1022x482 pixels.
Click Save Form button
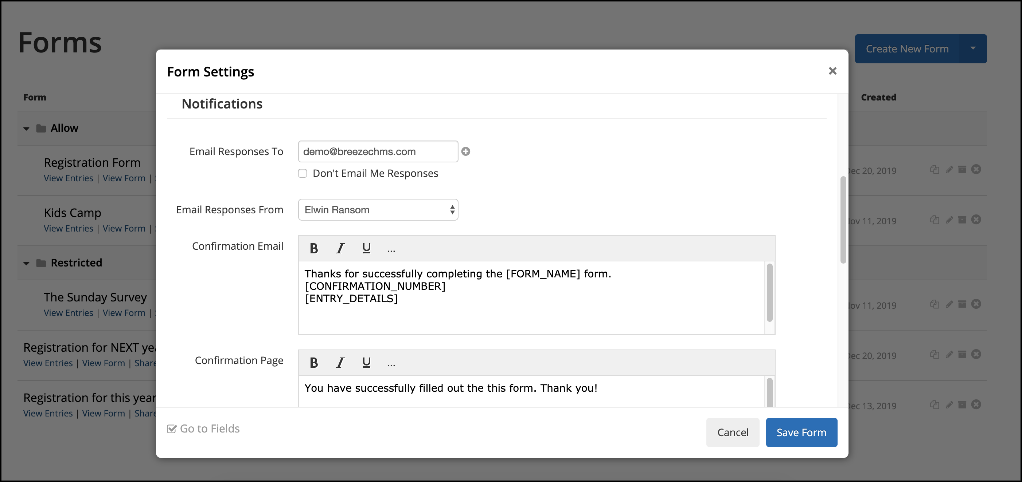coord(801,432)
